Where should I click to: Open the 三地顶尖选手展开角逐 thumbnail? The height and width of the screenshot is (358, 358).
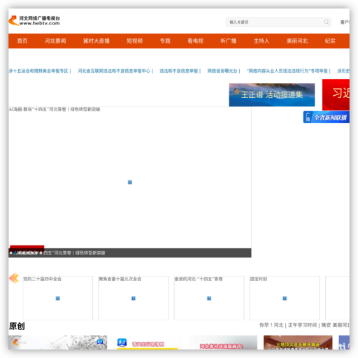point(298,343)
